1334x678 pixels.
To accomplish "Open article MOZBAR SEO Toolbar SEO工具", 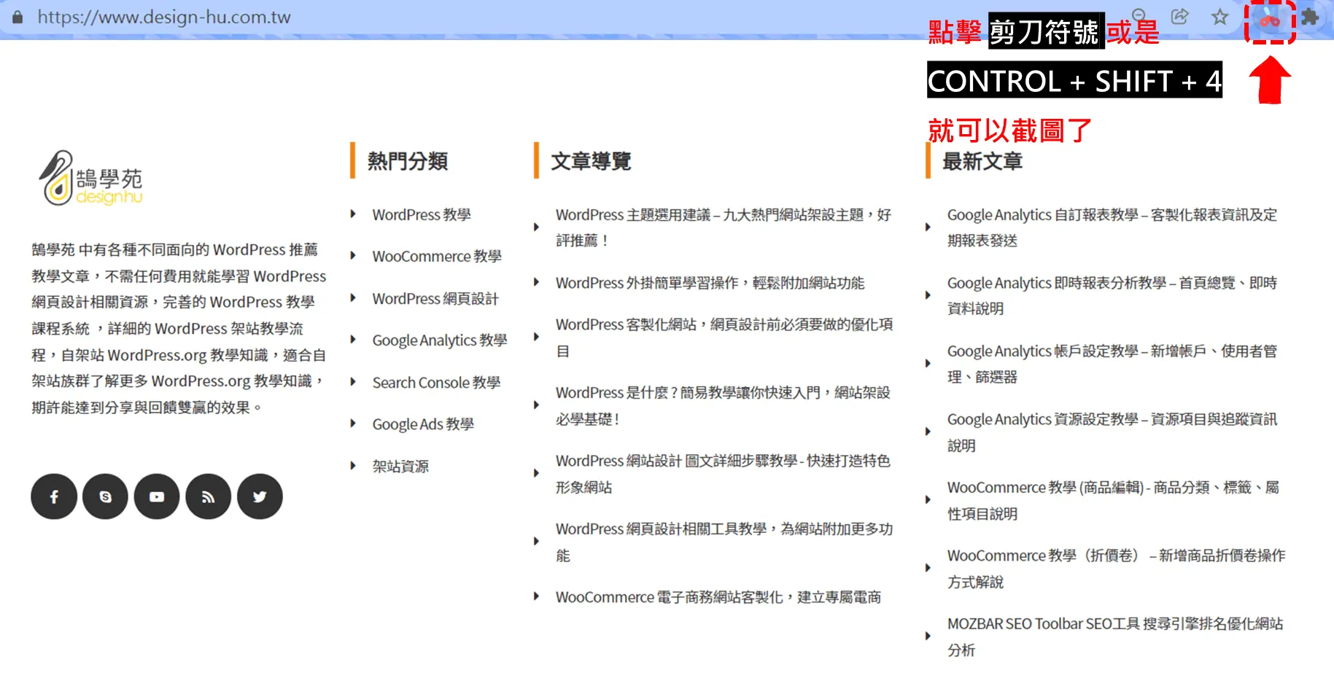I will 1115,636.
